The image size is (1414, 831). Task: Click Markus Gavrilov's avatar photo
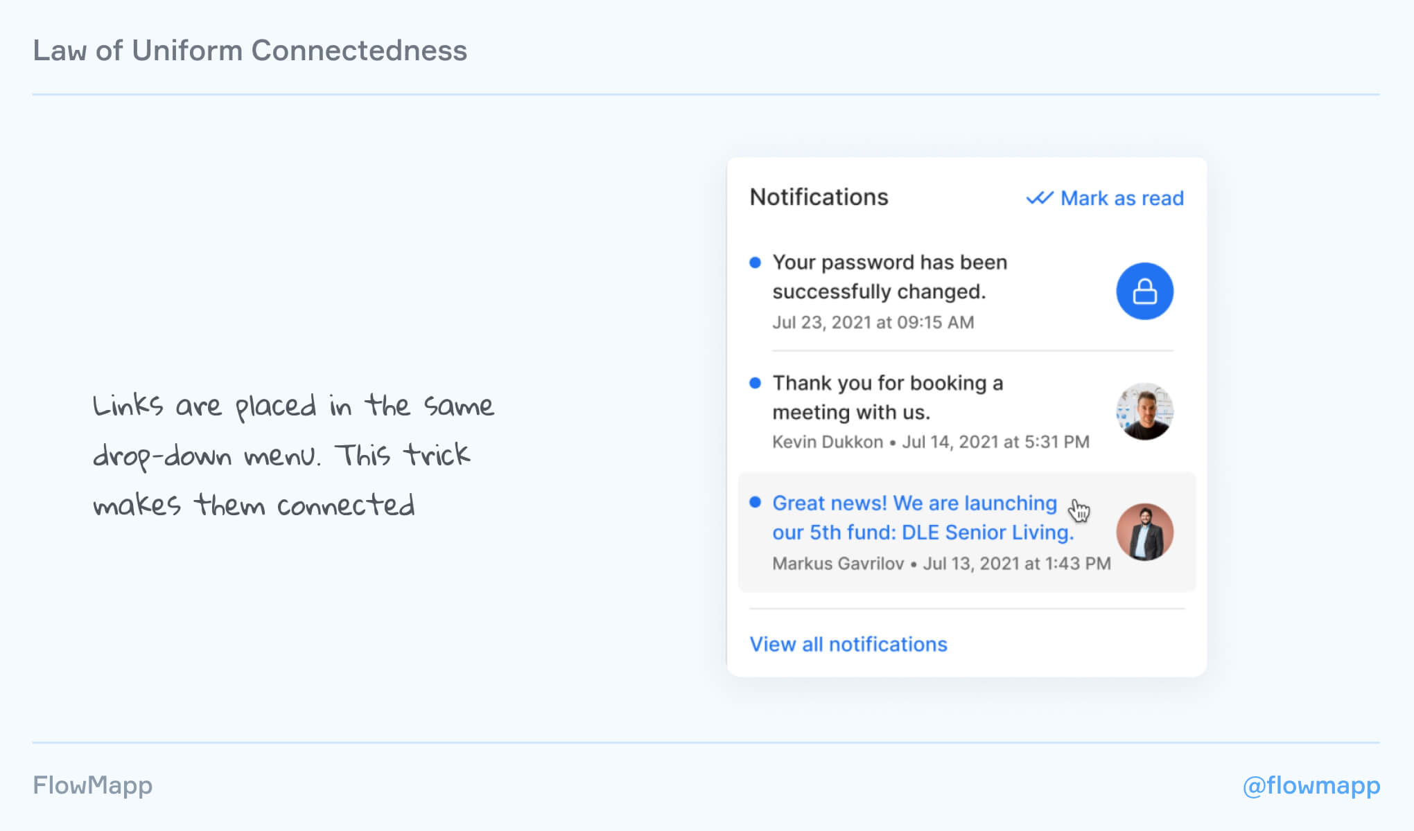coord(1144,532)
